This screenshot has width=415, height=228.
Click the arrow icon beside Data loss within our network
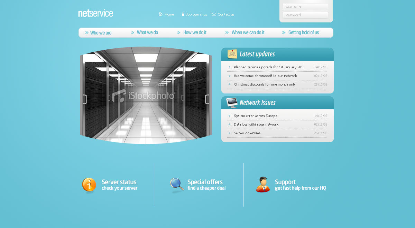point(229,125)
